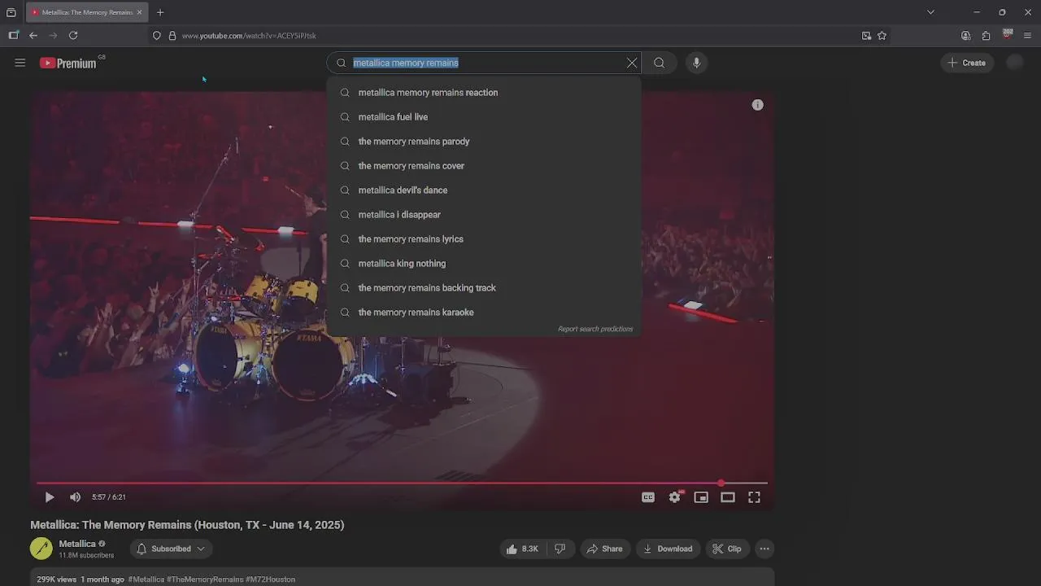This screenshot has height=586, width=1041.
Task: Choose 'metallica king nothing' suggestion
Action: pos(484,264)
